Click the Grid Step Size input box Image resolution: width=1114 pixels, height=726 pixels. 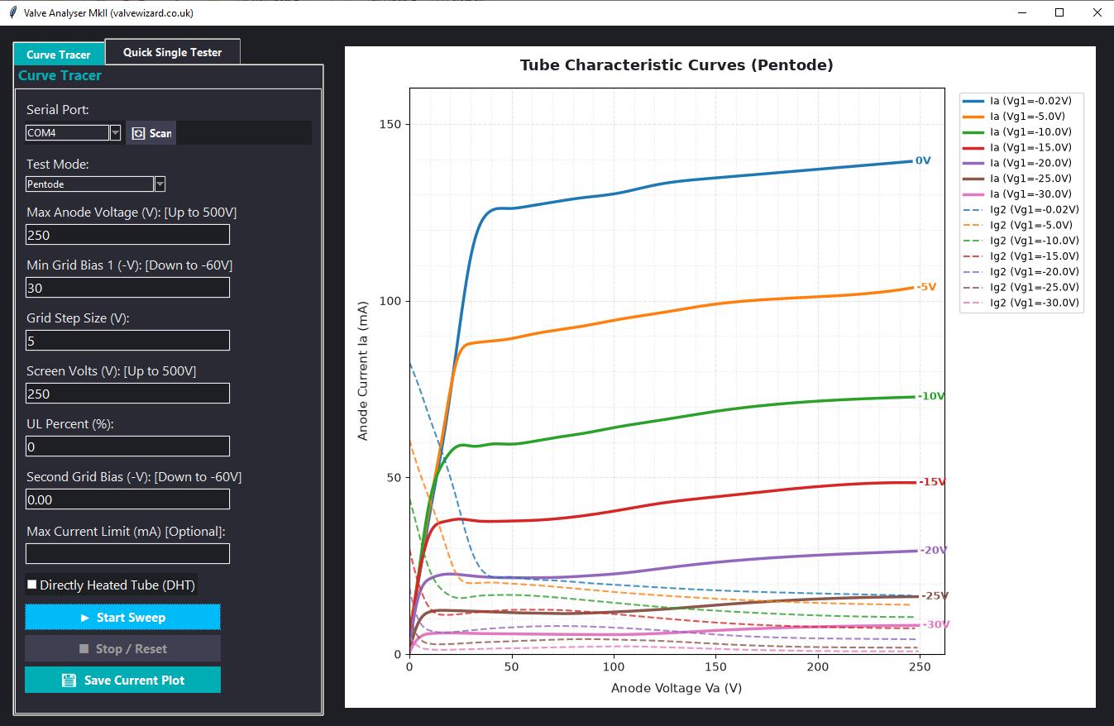(127, 341)
